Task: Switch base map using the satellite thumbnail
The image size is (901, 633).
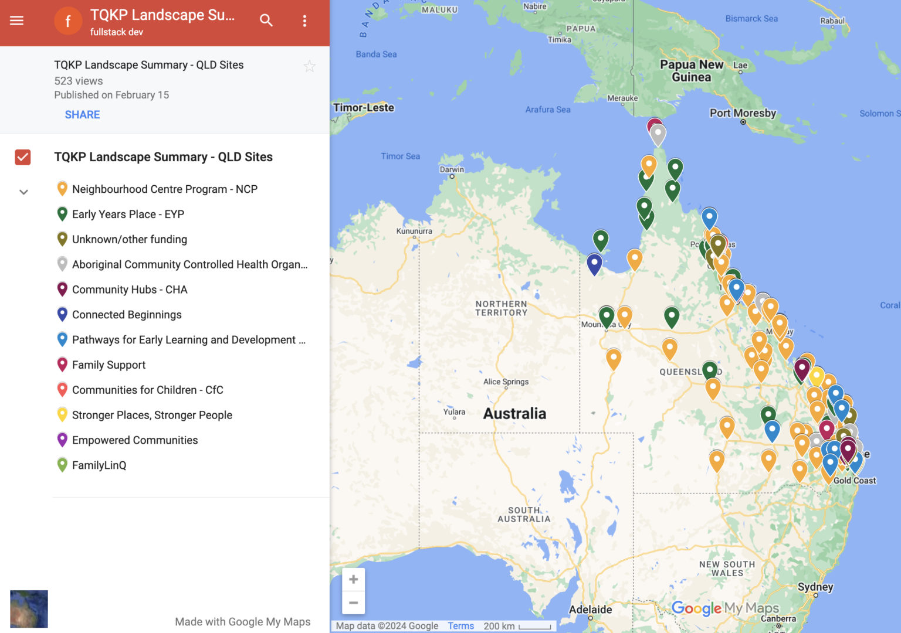Action: pos(29,609)
